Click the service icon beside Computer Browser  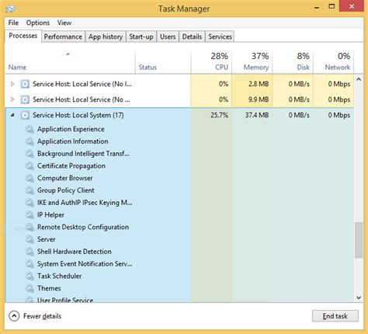coord(30,178)
